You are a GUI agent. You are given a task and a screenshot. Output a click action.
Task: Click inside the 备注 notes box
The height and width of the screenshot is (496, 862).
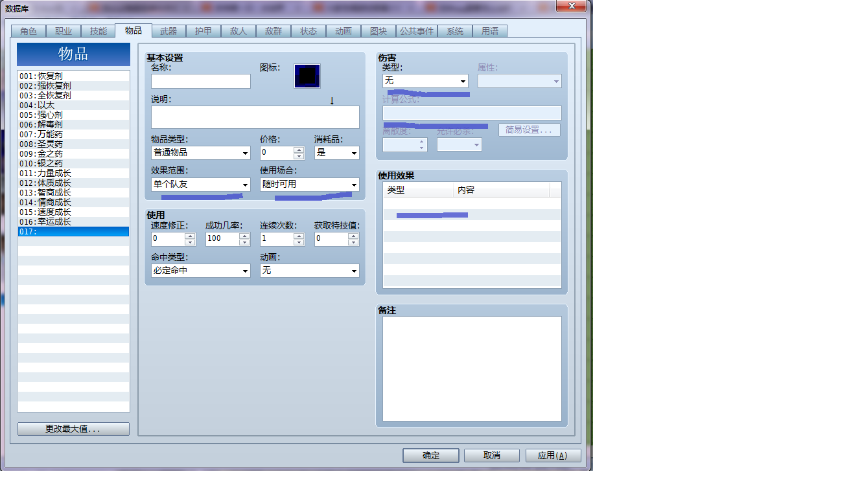click(472, 368)
